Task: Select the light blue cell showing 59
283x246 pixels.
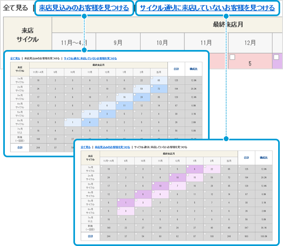Action: click(142, 88)
